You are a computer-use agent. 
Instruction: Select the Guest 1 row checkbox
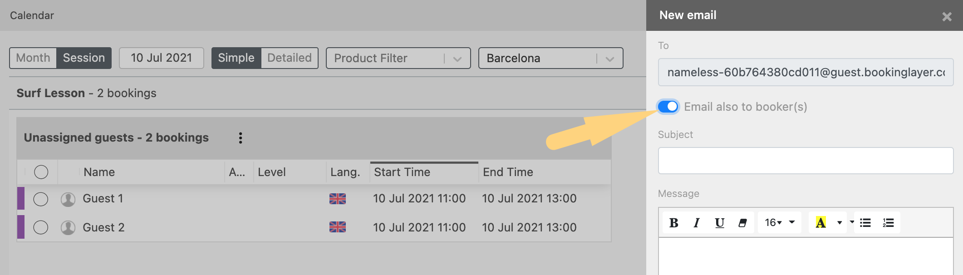coord(41,199)
